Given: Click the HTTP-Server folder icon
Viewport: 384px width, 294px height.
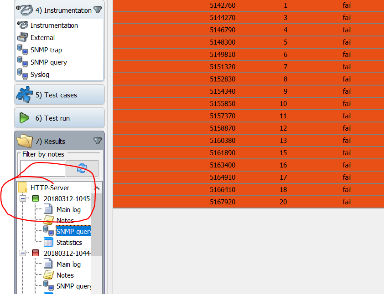Looking at the screenshot, I should [x=22, y=188].
